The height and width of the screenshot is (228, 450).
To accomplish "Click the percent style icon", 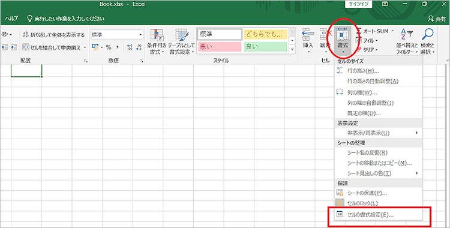I will pos(109,47).
